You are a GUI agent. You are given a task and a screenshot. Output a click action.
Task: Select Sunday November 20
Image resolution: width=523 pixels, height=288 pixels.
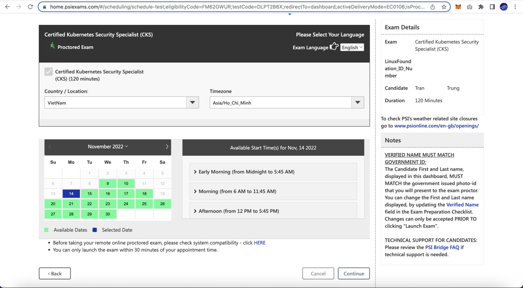point(53,204)
